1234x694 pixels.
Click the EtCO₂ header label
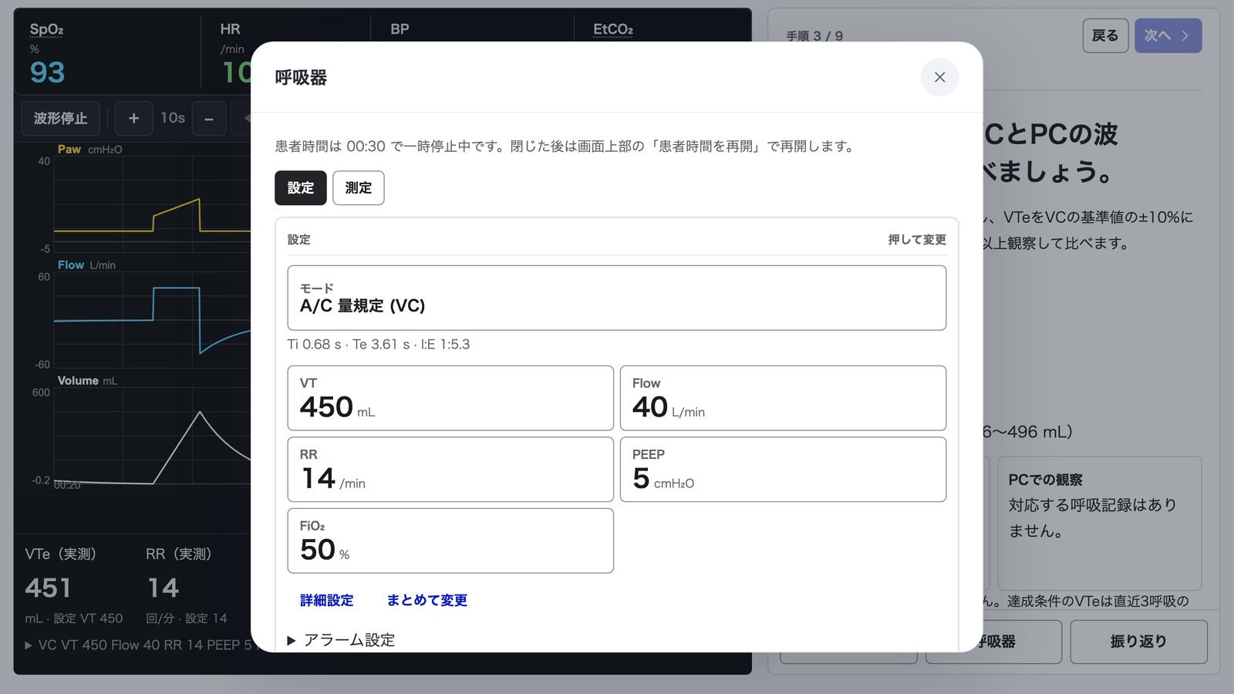pyautogui.click(x=613, y=29)
